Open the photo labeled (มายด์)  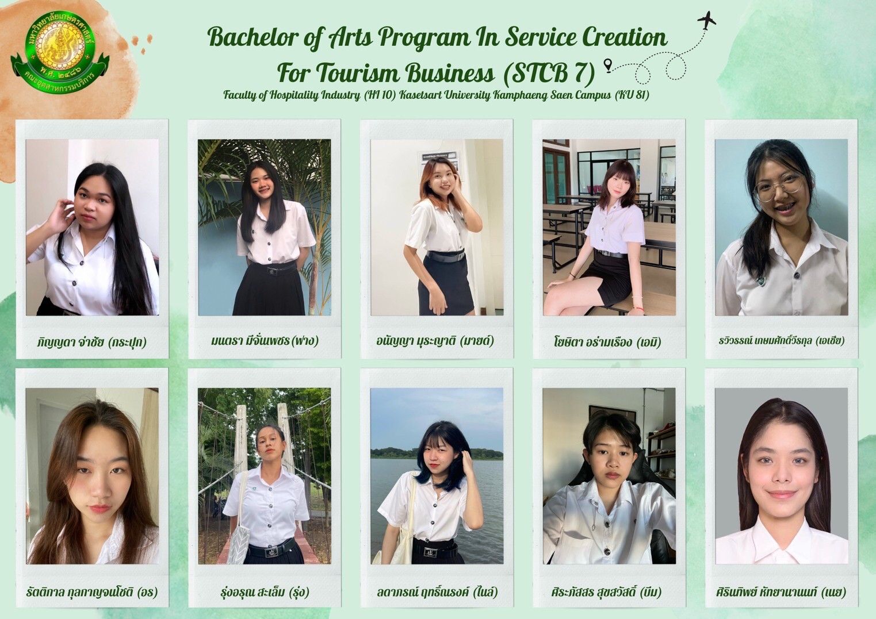(x=437, y=227)
